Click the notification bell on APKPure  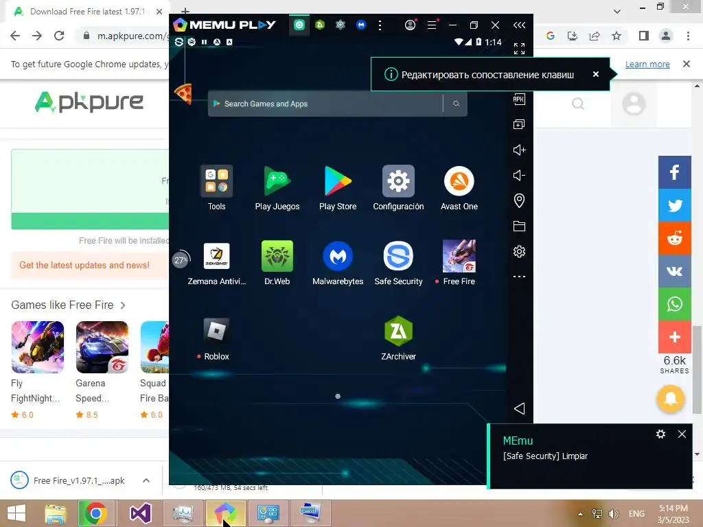click(670, 399)
